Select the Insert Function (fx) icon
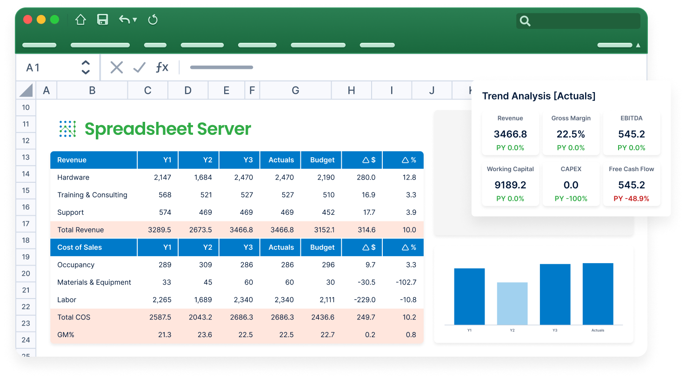The height and width of the screenshot is (379, 686). [162, 67]
